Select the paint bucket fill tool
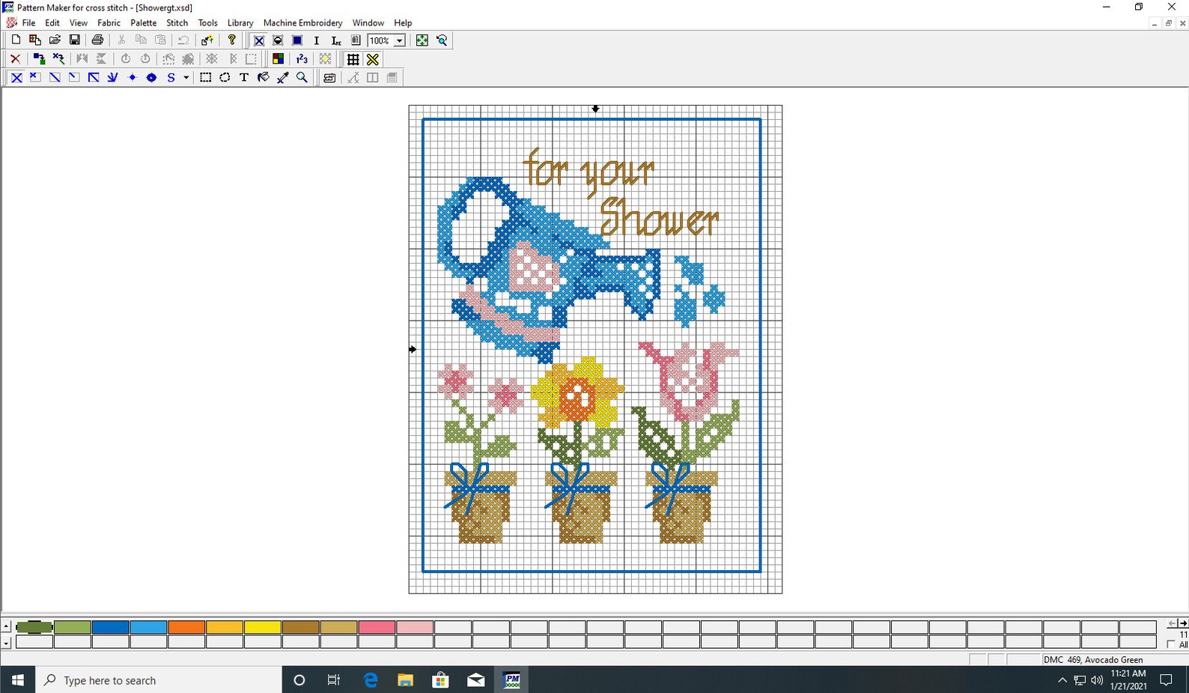Image resolution: width=1189 pixels, height=693 pixels. 264,78
